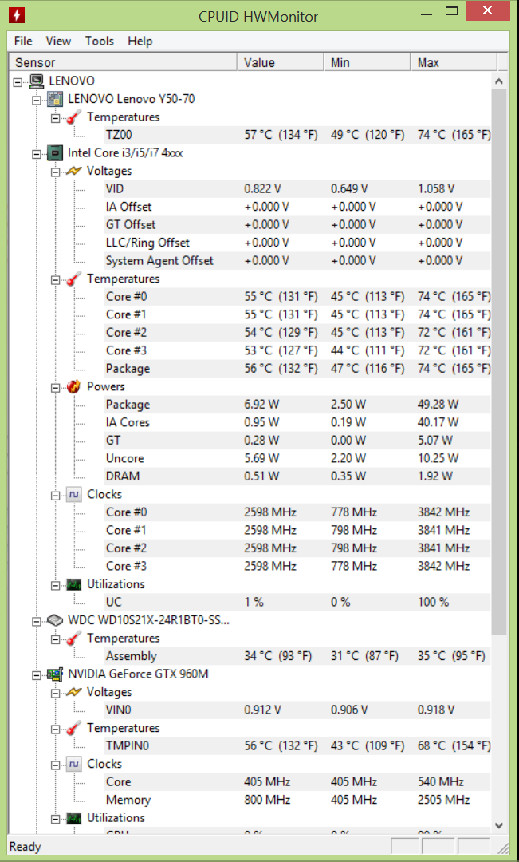Click the Powers flame icon
The height and width of the screenshot is (862, 519).
tap(73, 386)
